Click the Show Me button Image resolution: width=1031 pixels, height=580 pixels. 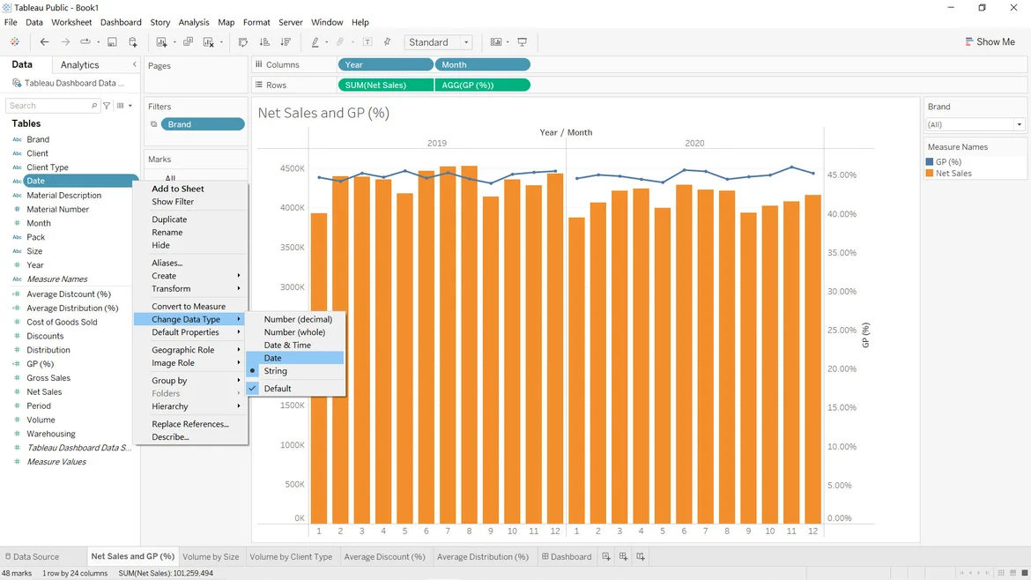pyautogui.click(x=990, y=42)
